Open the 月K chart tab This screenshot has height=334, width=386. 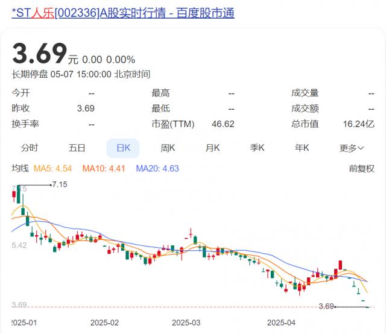click(212, 148)
